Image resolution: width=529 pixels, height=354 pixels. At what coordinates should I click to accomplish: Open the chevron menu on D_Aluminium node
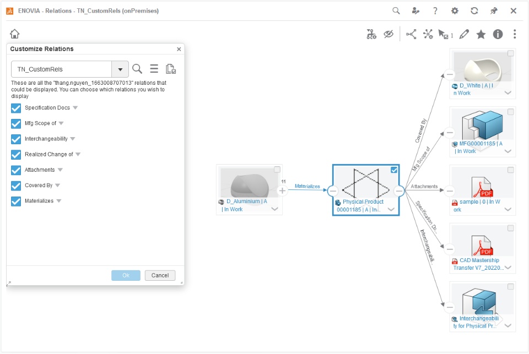click(x=274, y=209)
